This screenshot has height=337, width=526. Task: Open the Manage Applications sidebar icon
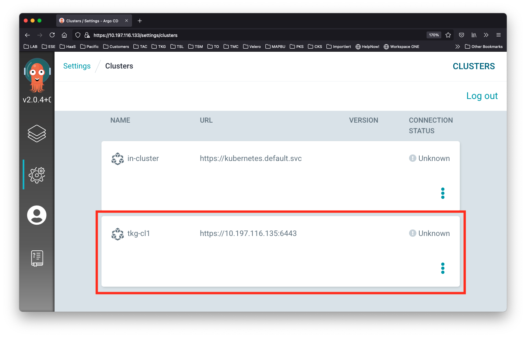click(x=36, y=134)
